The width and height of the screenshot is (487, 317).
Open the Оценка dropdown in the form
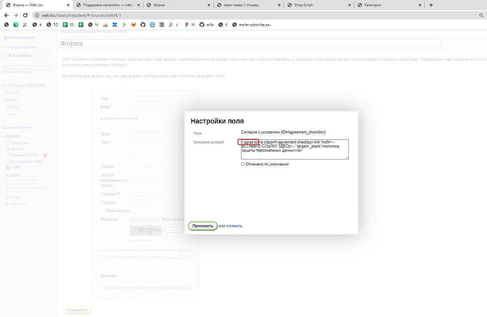[x=140, y=167]
